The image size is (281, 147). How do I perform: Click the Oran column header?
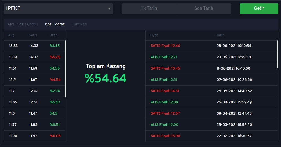click(x=53, y=35)
